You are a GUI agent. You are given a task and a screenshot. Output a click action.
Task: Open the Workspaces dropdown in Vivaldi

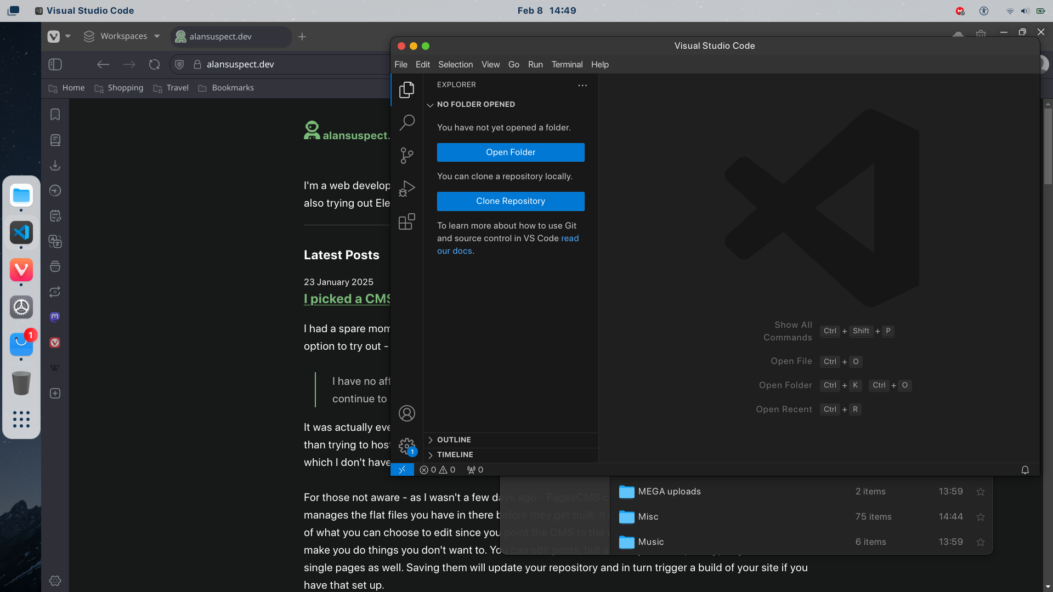[x=122, y=37]
